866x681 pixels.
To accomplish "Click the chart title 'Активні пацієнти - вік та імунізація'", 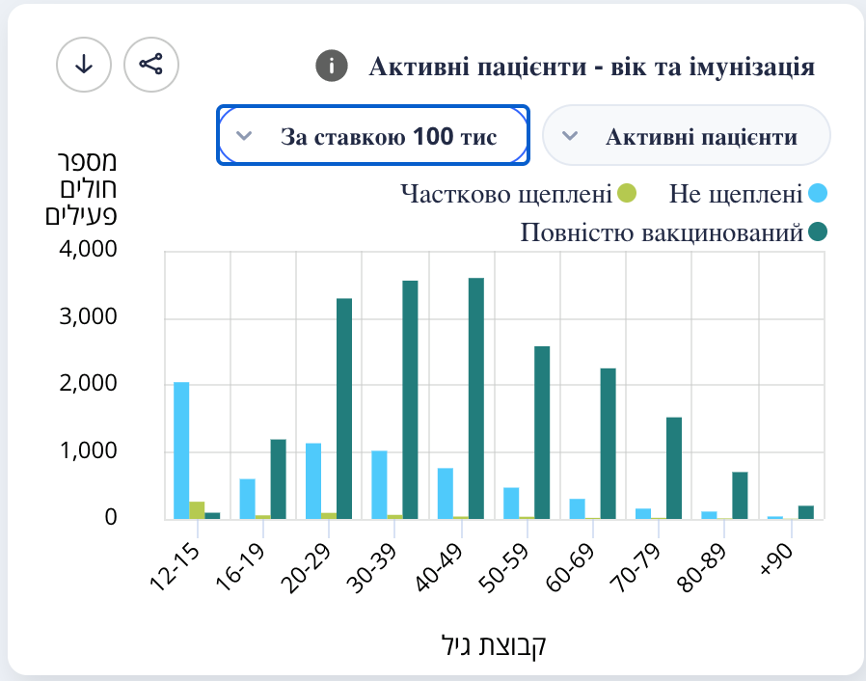I will [x=592, y=68].
